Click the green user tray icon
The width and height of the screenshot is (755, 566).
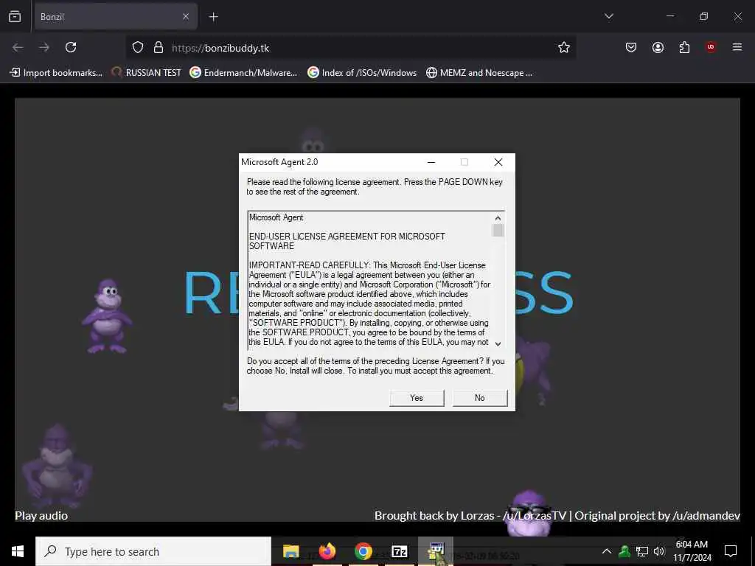coord(624,551)
